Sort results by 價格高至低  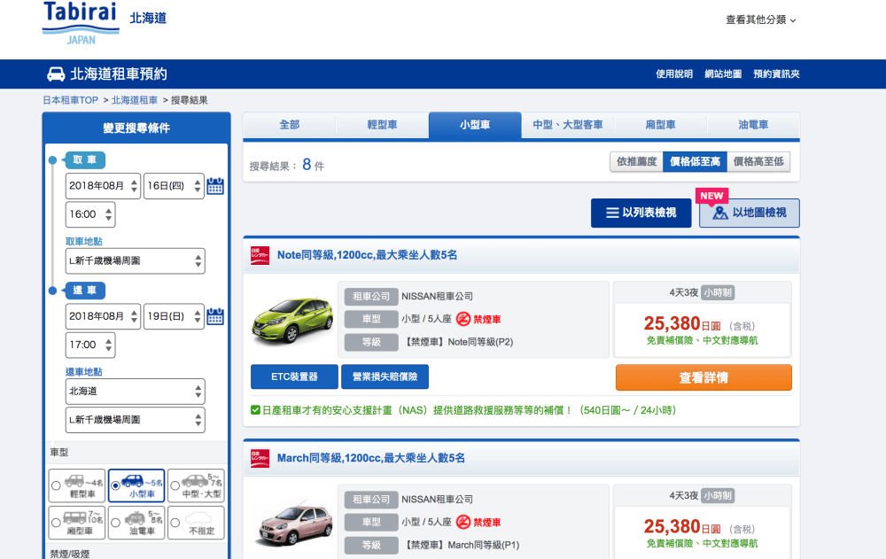coord(759,162)
